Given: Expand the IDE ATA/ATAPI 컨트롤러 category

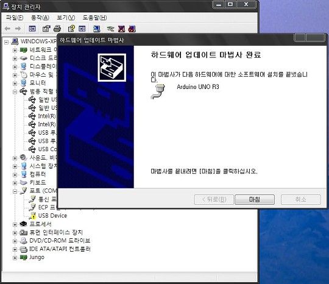Looking at the screenshot, I should pyautogui.click(x=15, y=250).
